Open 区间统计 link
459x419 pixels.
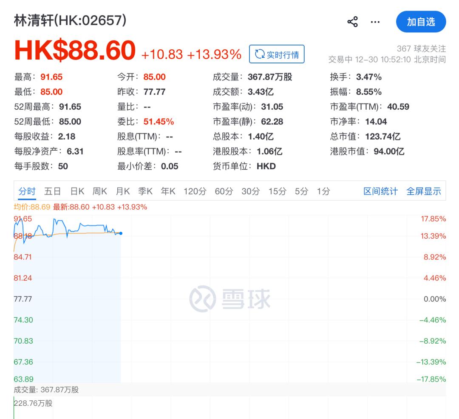click(380, 191)
